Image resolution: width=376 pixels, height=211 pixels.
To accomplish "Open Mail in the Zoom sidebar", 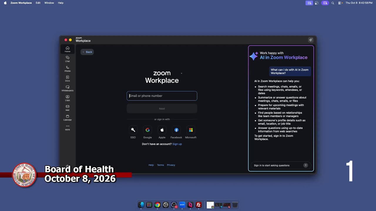I will [x=68, y=108].
